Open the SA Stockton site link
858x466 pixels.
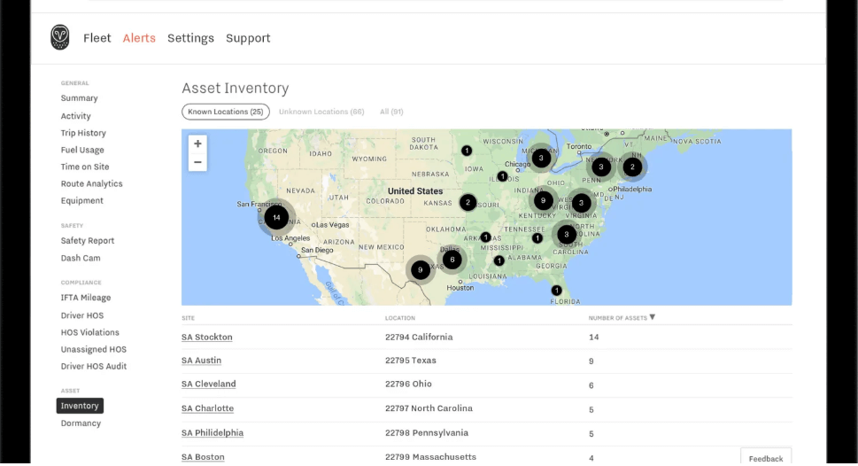tap(207, 338)
